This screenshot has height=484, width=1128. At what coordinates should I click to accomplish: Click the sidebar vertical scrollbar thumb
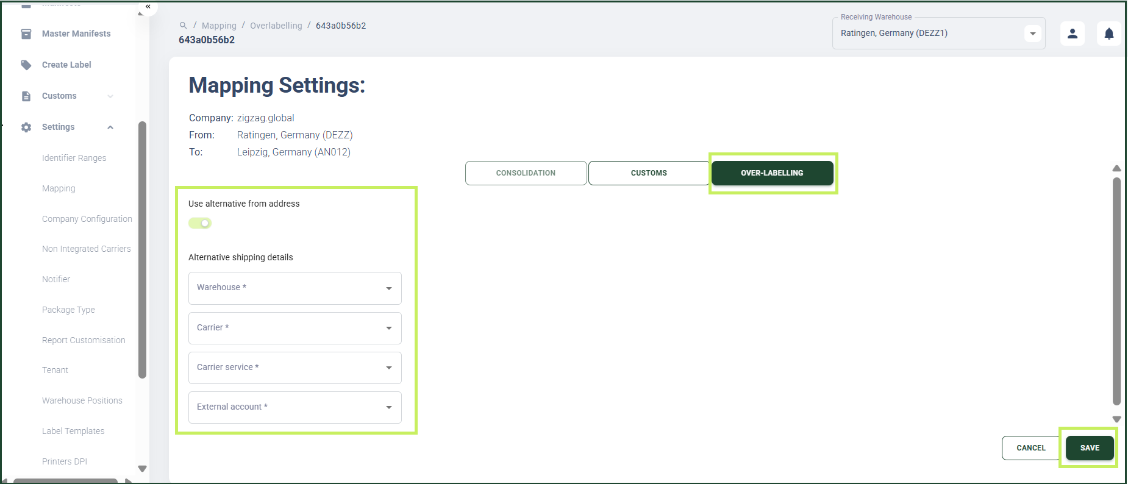tap(143, 250)
